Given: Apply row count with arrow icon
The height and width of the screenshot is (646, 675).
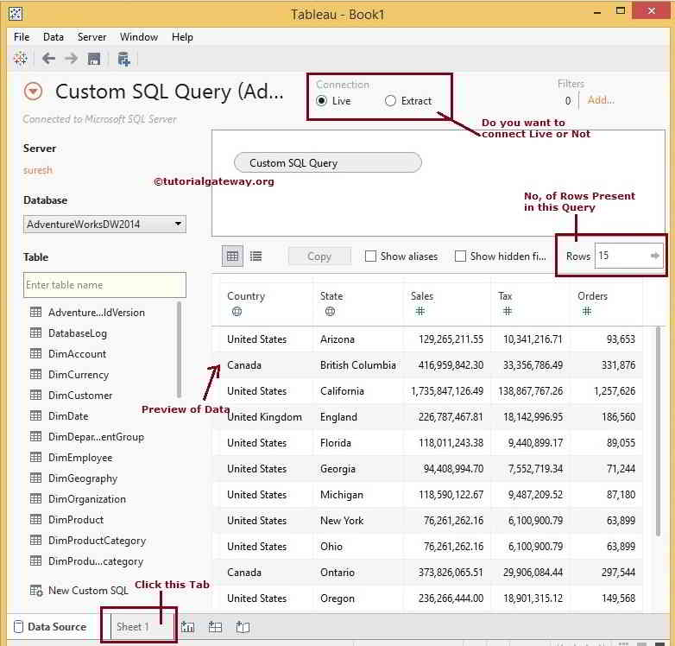Looking at the screenshot, I should (655, 256).
